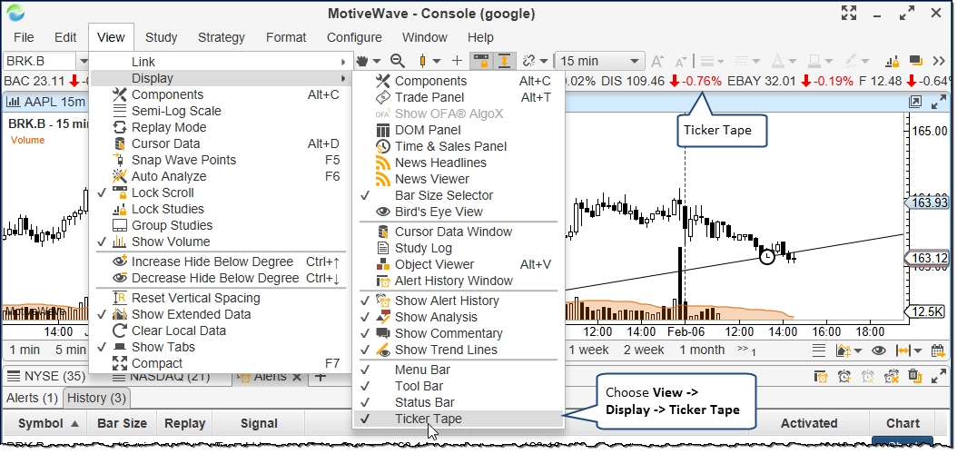957x454 pixels.
Task: Open the Strategy menu
Action: [221, 37]
